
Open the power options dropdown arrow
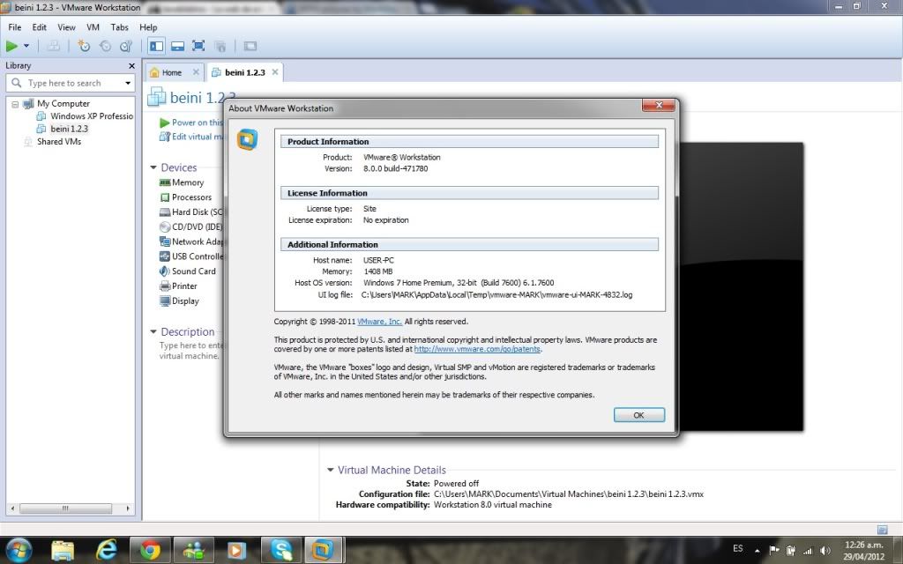tap(26, 46)
